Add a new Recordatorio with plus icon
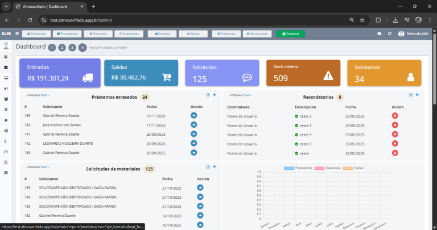 417,95
